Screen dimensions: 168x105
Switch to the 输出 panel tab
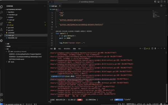click(60, 49)
